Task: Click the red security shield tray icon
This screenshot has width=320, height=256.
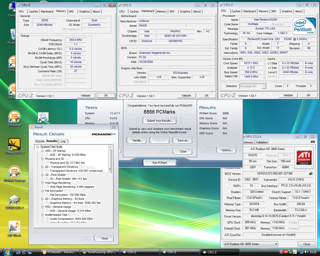Action: point(281,252)
